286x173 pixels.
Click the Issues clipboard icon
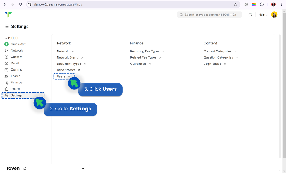[6, 89]
